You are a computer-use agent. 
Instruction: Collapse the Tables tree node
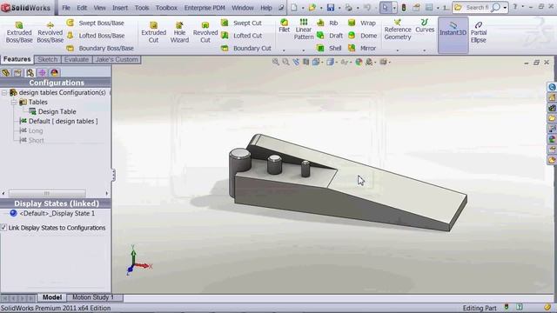coord(14,103)
